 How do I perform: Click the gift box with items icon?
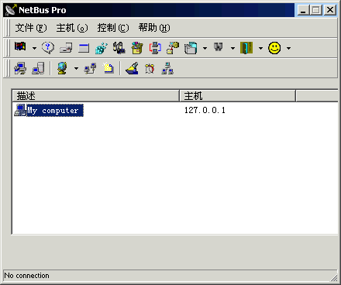(x=137, y=48)
